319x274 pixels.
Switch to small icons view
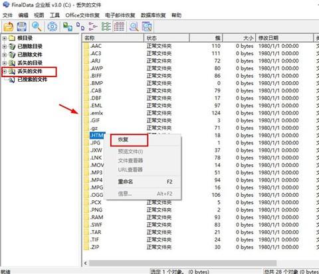(x=80, y=27)
